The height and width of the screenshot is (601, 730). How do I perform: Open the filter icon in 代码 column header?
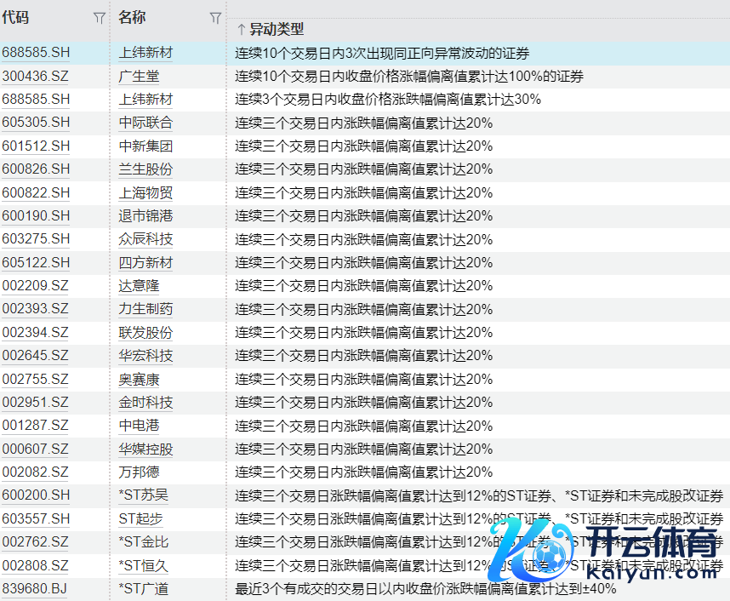pos(99,18)
